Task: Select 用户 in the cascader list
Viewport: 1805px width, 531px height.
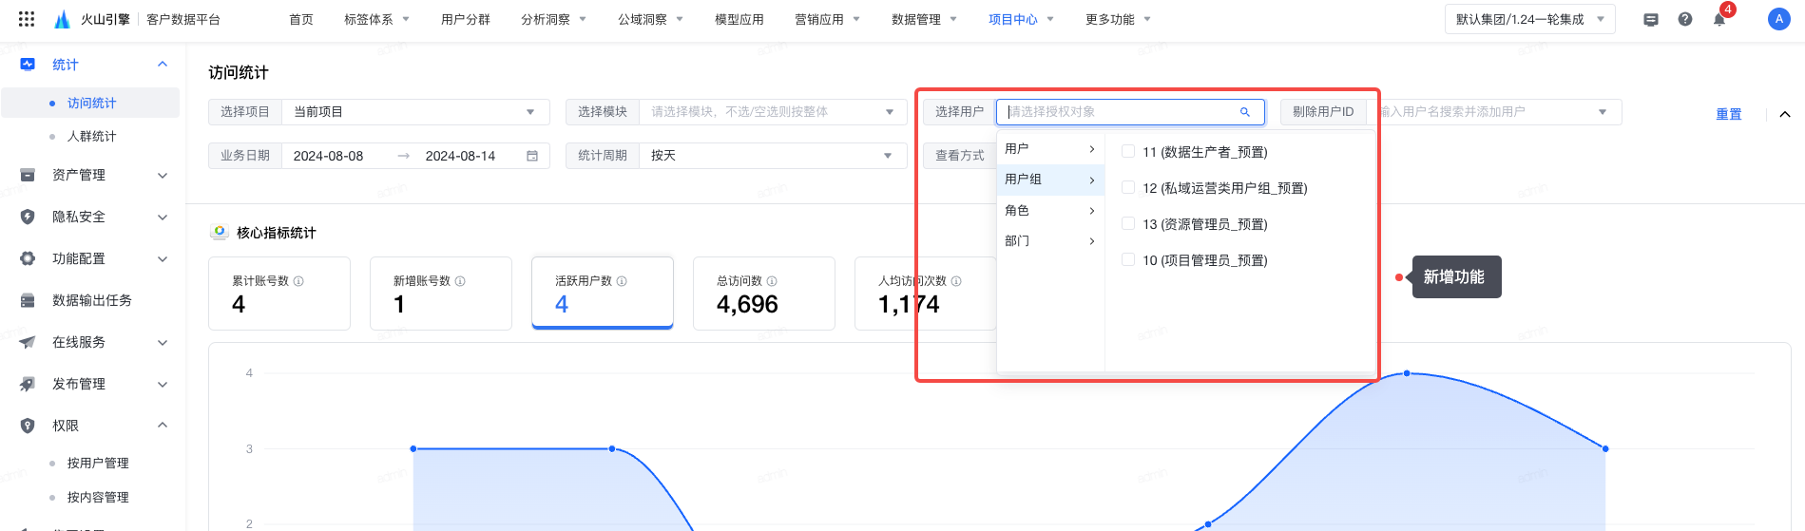Action: pos(1050,149)
